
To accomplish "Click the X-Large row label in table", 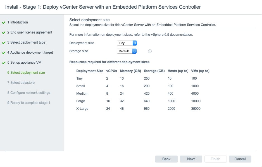I will coord(82,109).
